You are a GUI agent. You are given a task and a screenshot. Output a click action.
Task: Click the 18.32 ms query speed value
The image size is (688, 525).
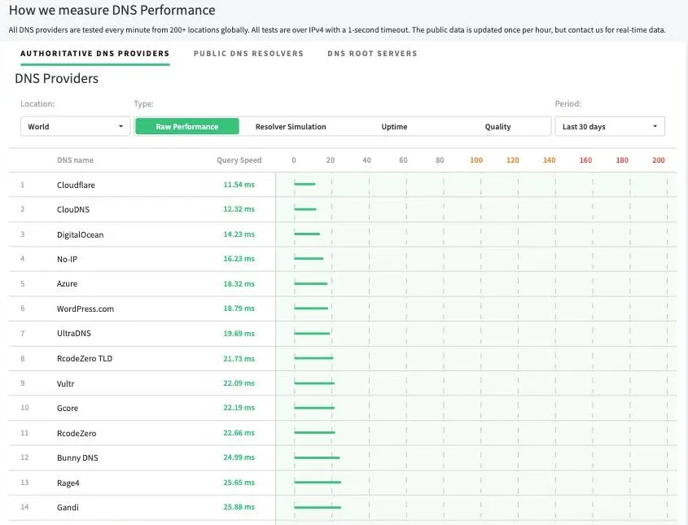[239, 284]
